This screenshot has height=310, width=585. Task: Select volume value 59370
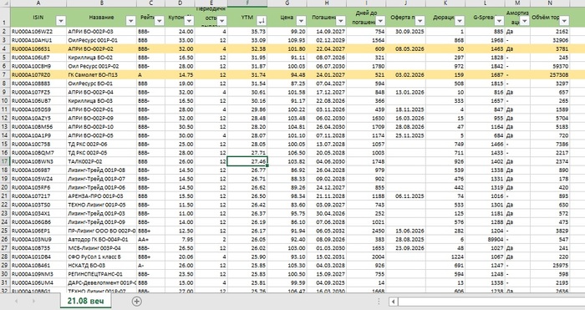(x=550, y=66)
